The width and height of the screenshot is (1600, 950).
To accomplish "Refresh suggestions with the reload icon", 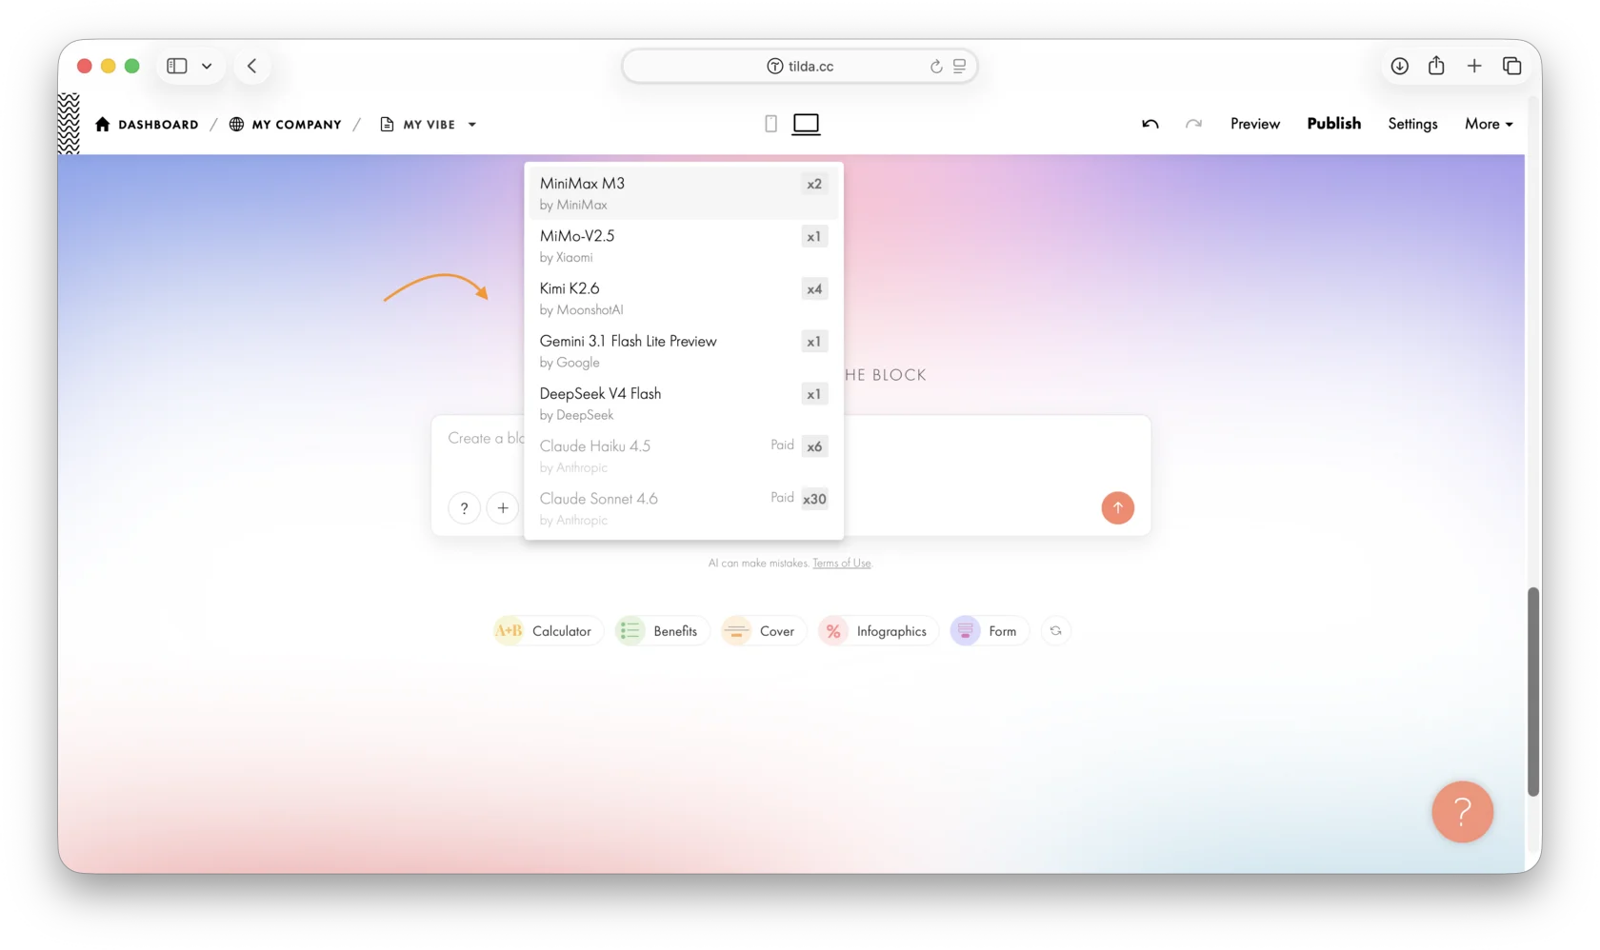I will tap(1055, 631).
